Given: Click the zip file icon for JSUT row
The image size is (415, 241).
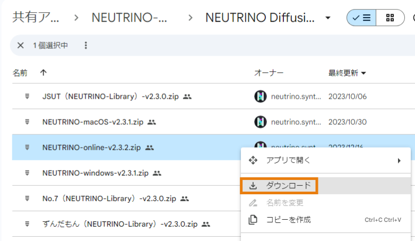Looking at the screenshot, I should (27, 97).
